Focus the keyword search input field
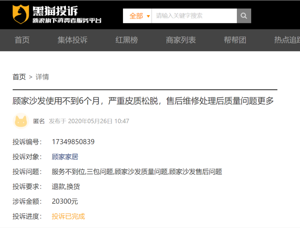Screen dimensions: 300x229 (x=194, y=16)
